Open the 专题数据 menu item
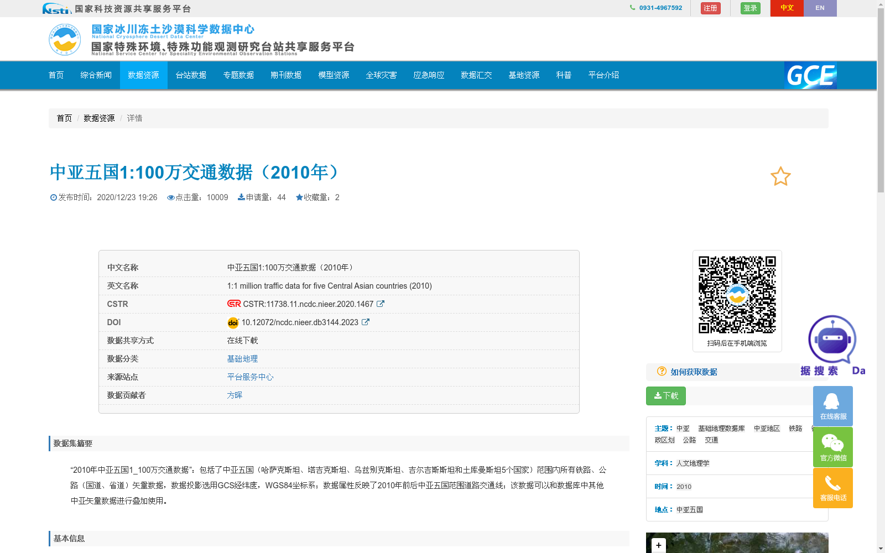Image resolution: width=885 pixels, height=553 pixels. click(x=239, y=75)
